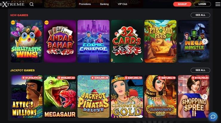Open the Pyramid Pets game thumbnail
Screen dimensions: 221x123
click(160, 41)
